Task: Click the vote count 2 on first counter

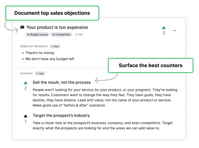Action: pos(26,88)
